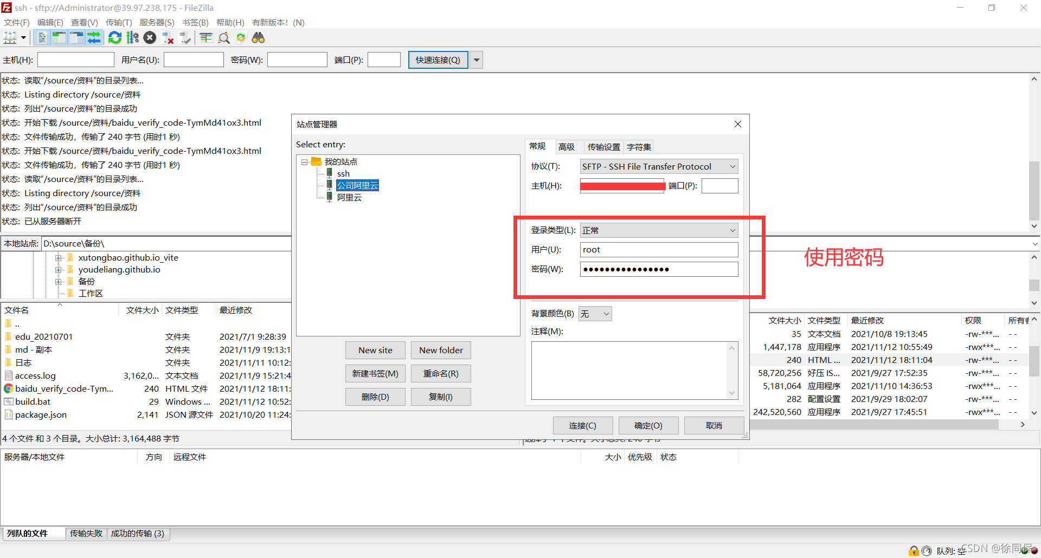Viewport: 1041px width, 558px height.
Task: Open the directory listing filters
Action: (x=205, y=37)
